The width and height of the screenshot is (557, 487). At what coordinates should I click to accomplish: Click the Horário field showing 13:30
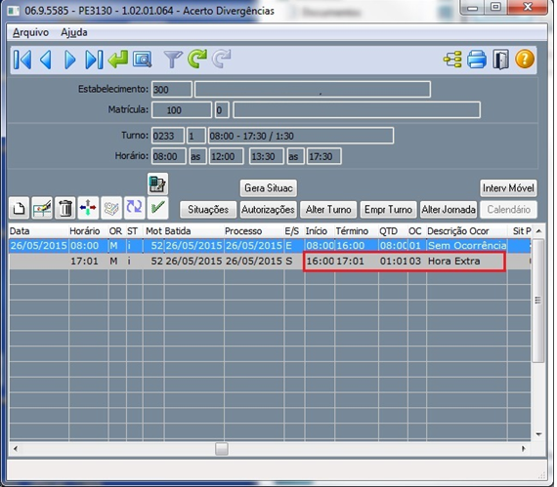(267, 156)
